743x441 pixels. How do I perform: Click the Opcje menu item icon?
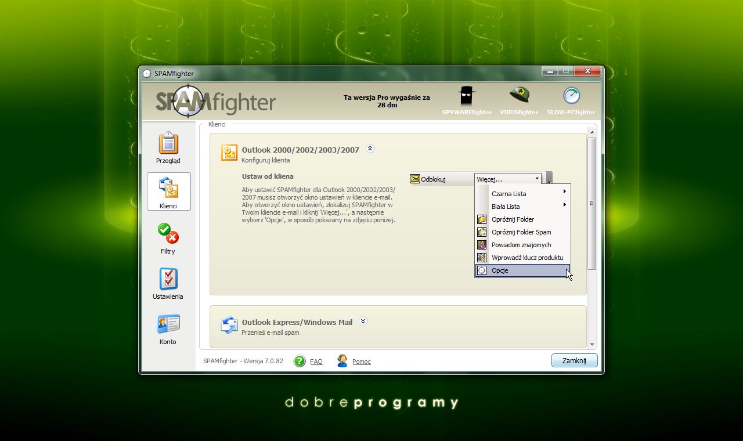tap(482, 270)
